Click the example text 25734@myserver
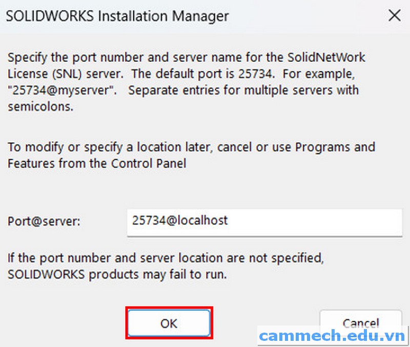This screenshot has width=410, height=347. 62,90
